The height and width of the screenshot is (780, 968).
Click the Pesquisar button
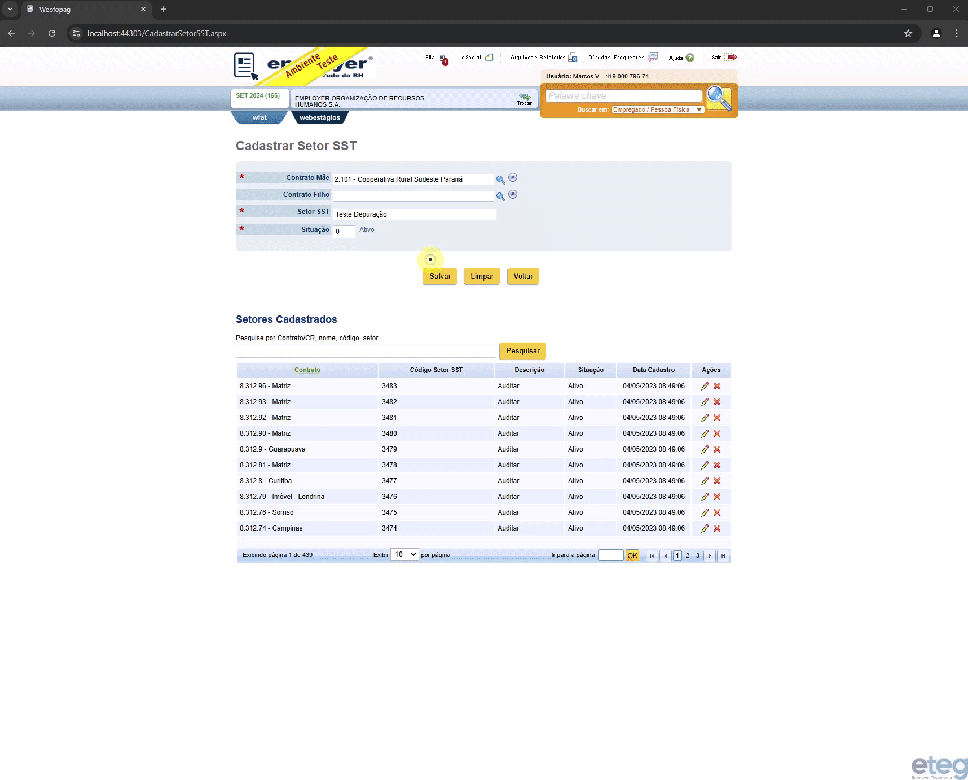click(x=522, y=350)
